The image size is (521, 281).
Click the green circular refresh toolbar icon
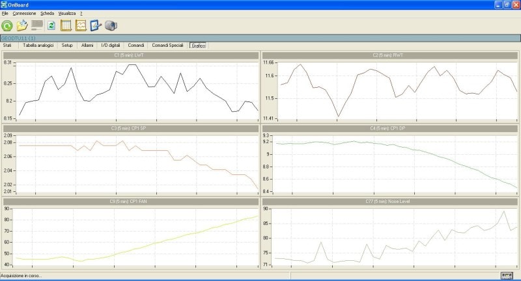point(7,26)
